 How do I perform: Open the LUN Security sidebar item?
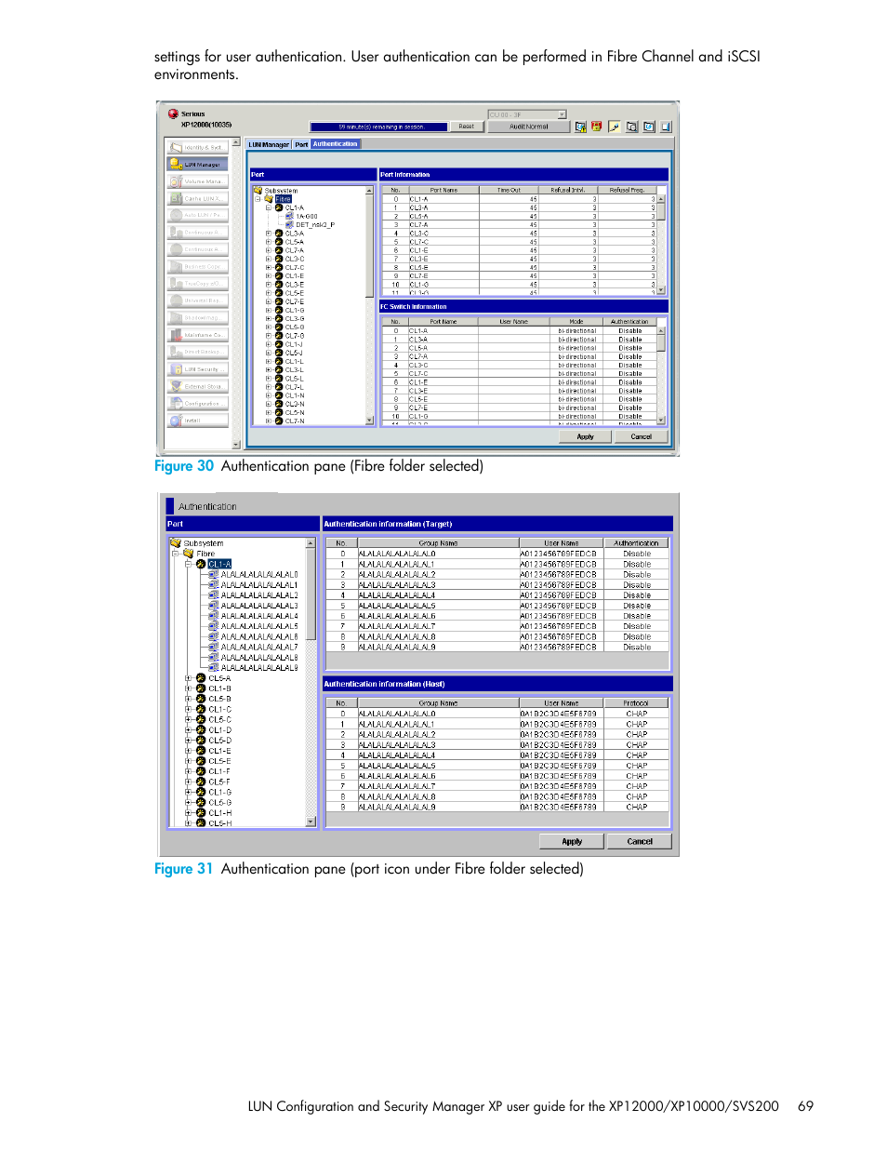198,369
